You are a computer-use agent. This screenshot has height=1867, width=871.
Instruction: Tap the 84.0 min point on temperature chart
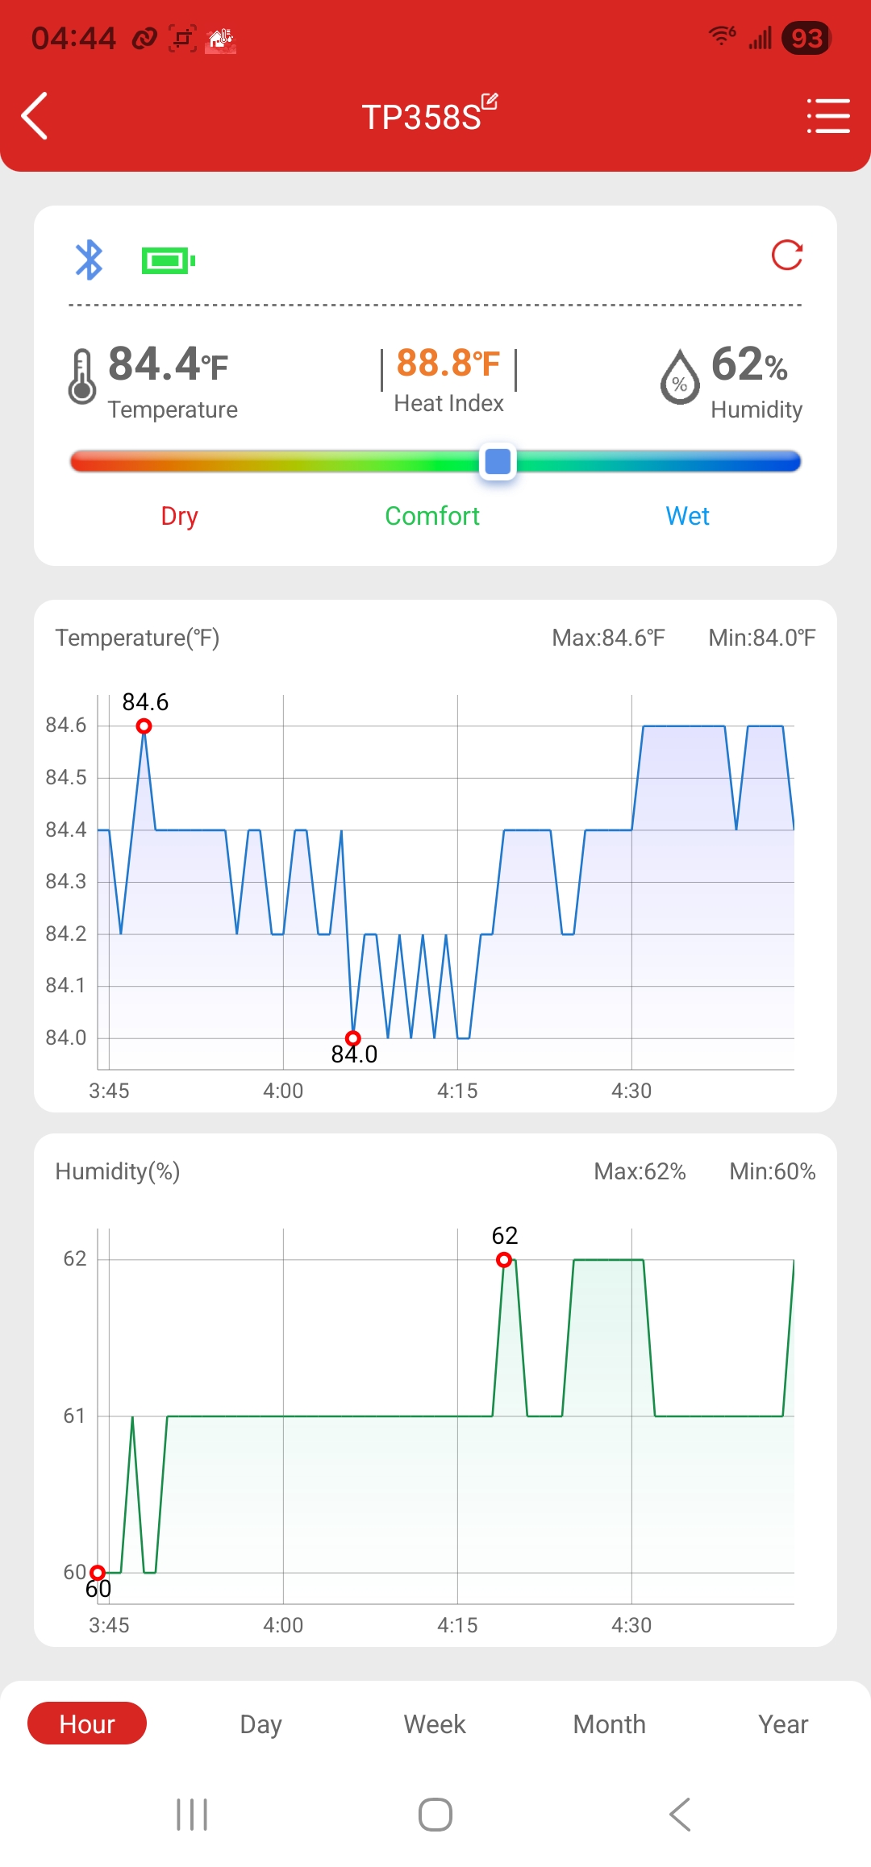coord(352,1037)
